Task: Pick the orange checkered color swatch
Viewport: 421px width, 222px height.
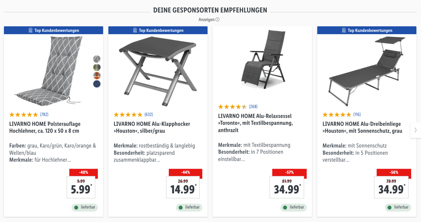Action: (x=97, y=76)
